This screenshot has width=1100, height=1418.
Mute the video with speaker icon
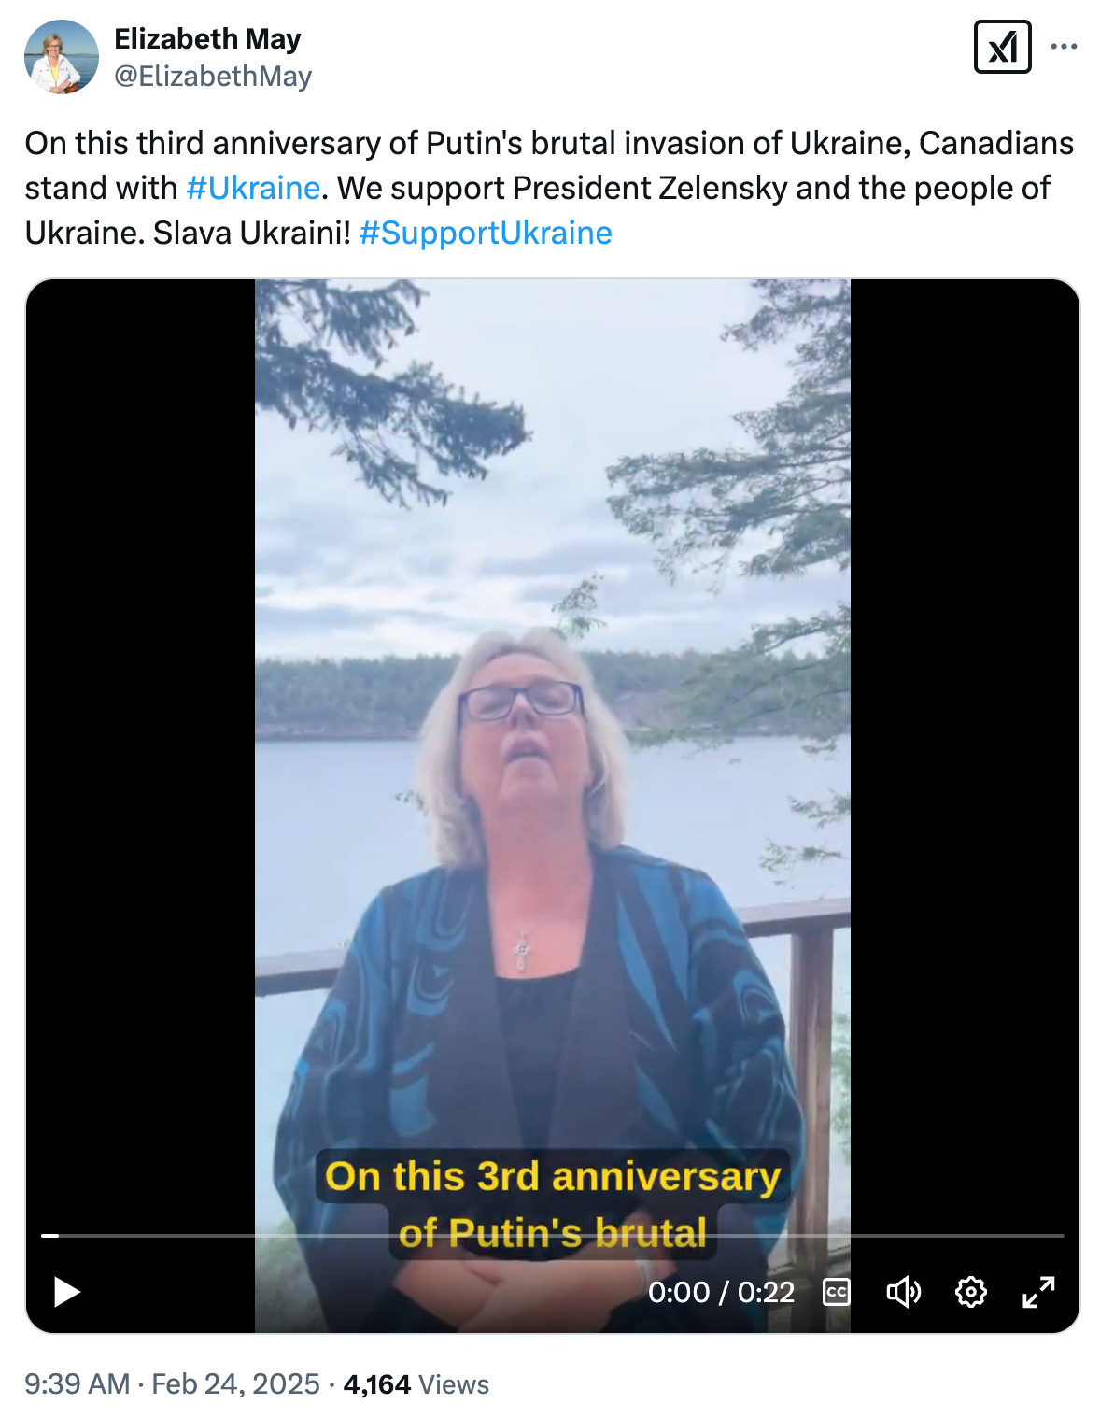(x=903, y=1292)
